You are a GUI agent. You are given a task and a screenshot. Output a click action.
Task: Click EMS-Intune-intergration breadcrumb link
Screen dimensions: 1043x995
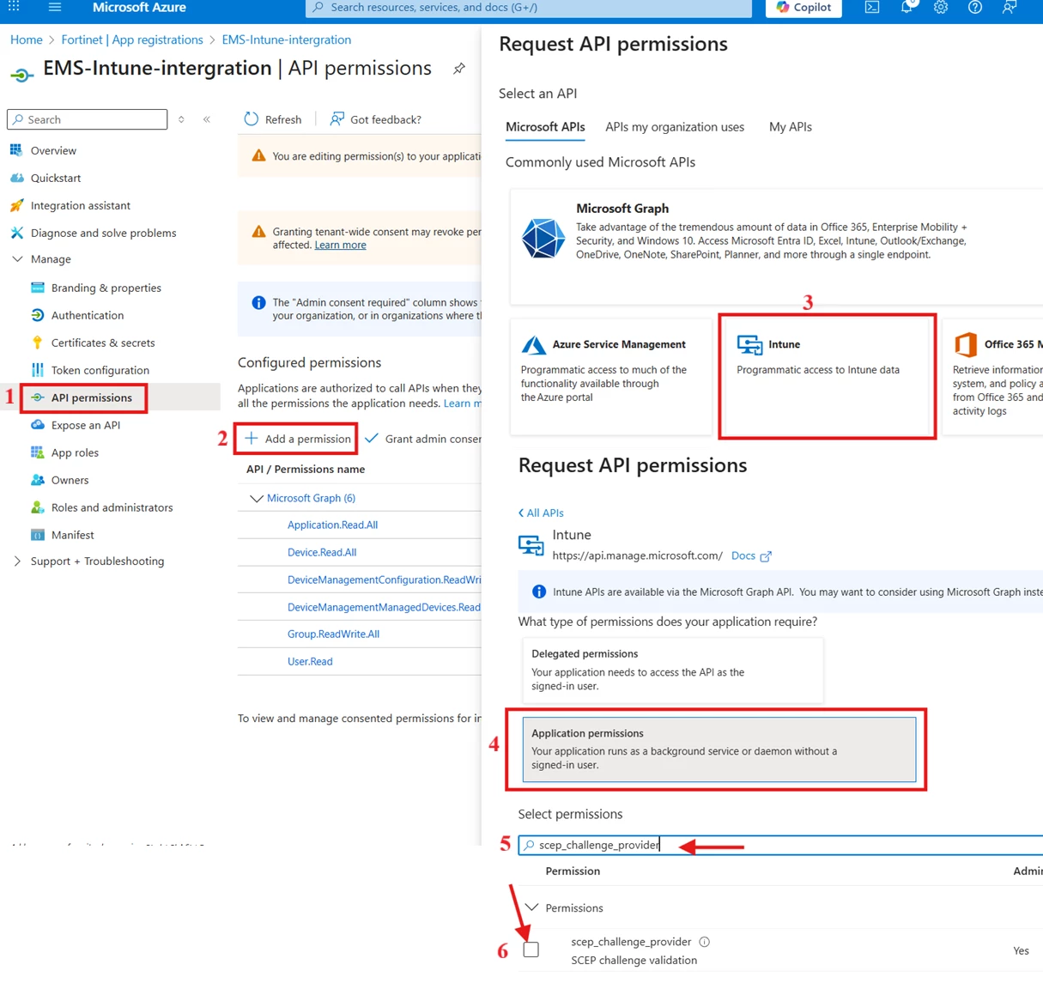(287, 39)
